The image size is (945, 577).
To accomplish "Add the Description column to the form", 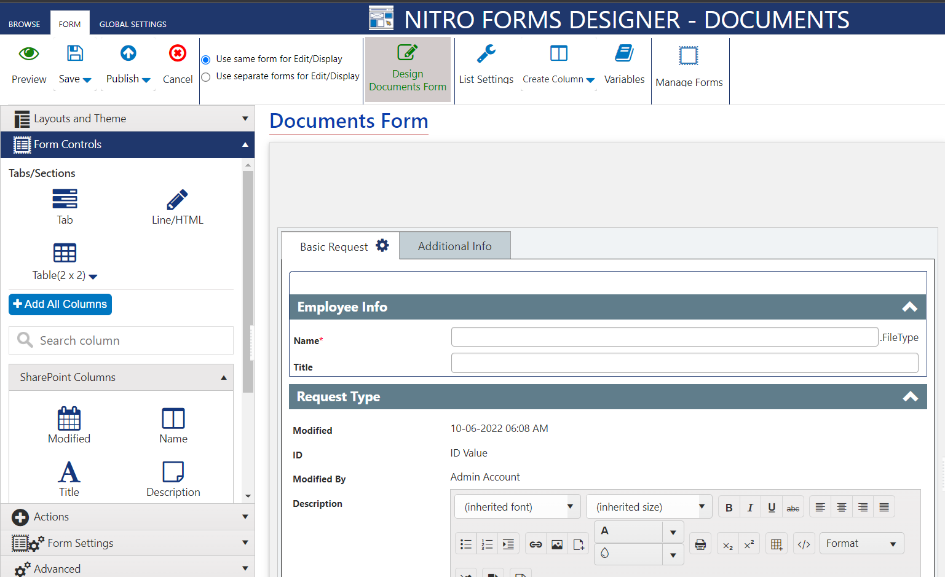I will coord(173,478).
